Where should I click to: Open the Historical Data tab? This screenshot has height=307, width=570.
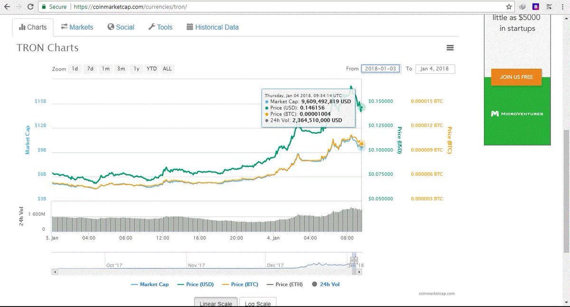212,27
